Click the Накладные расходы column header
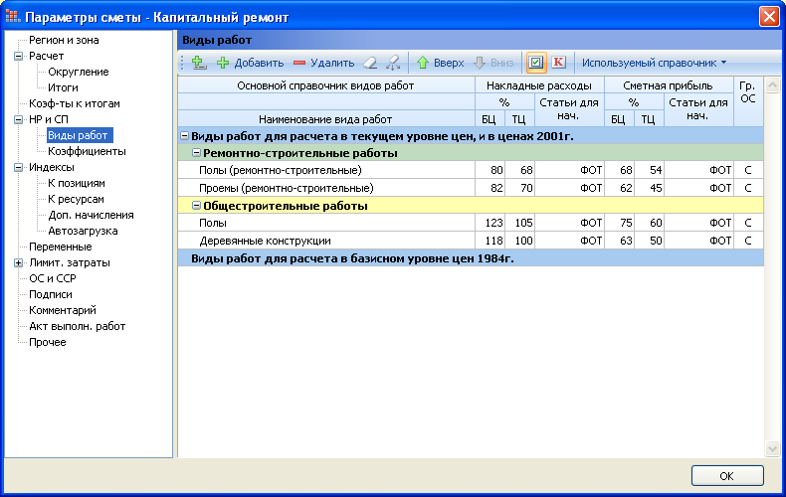 539,85
